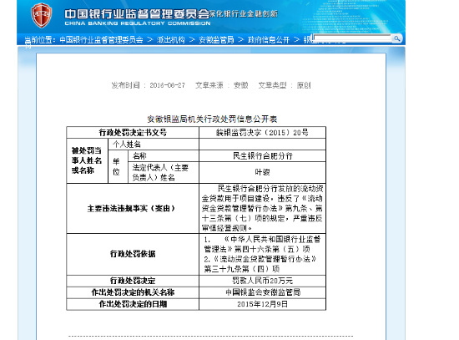Click the CBRC shield logo
The width and height of the screenshot is (459, 340).
pyautogui.click(x=41, y=15)
